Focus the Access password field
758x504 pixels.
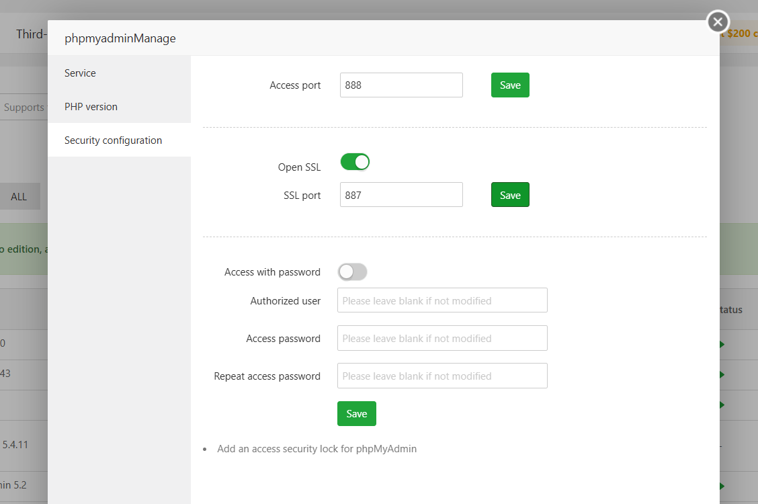click(x=442, y=338)
